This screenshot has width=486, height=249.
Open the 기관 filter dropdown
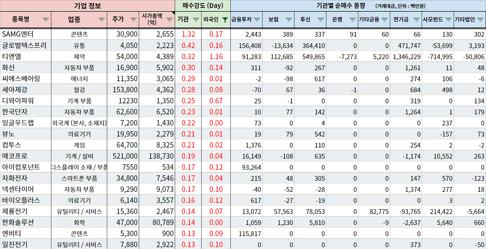[196, 20]
